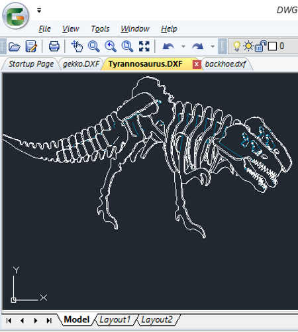This screenshot has height=332, width=298.
Task: Close the Tyrannosaurus.DXF tab with red X
Action: pyautogui.click(x=197, y=64)
